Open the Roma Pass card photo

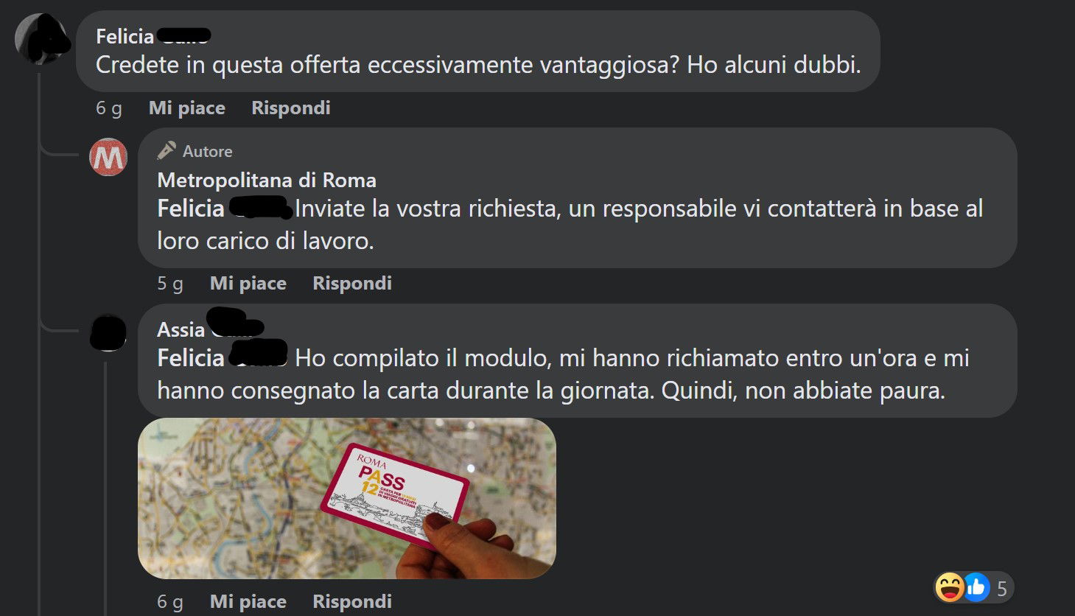point(347,498)
